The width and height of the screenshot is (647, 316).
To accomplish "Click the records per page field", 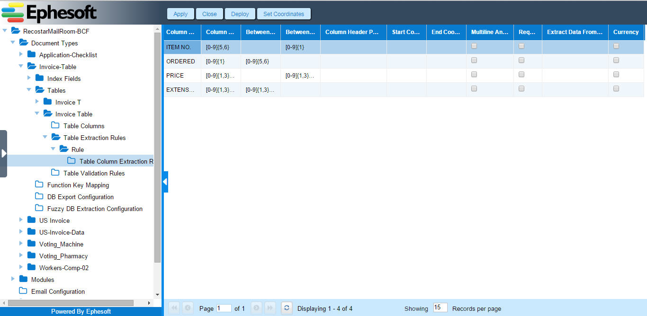I will [440, 307].
